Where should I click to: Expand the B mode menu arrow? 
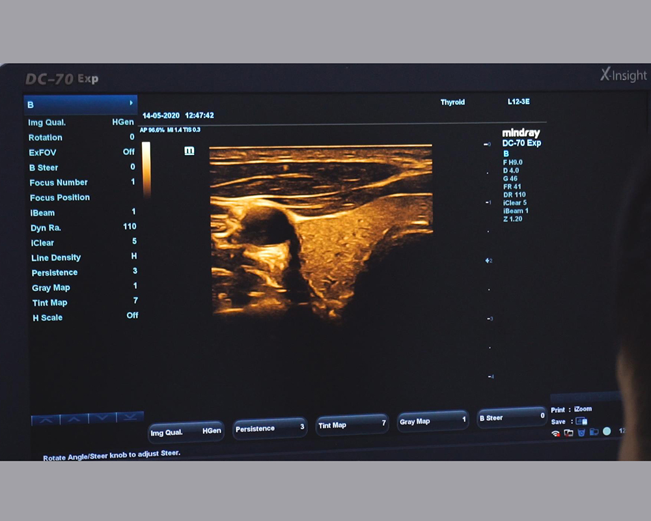click(131, 103)
